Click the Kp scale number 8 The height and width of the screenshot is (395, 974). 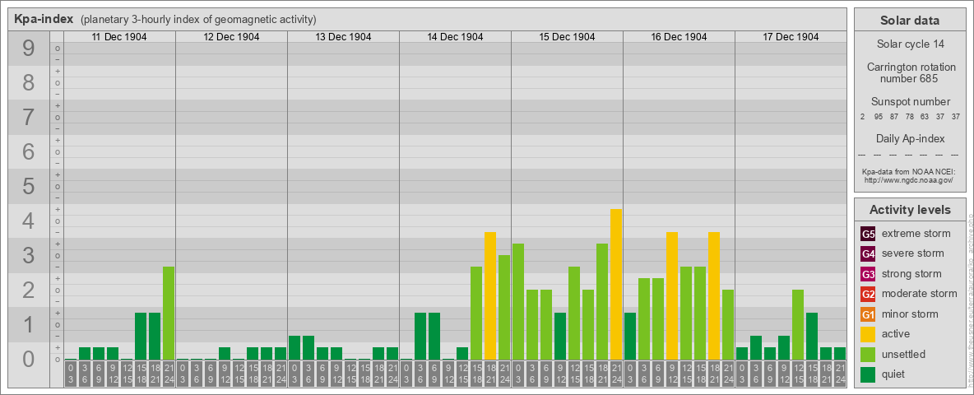click(29, 82)
